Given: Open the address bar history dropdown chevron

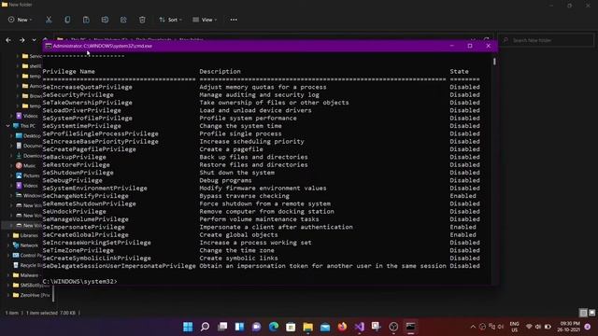Looking at the screenshot, I should click(474, 39).
